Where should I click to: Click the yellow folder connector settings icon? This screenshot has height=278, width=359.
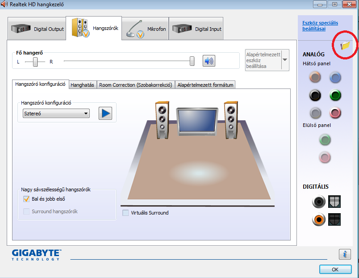[345, 46]
